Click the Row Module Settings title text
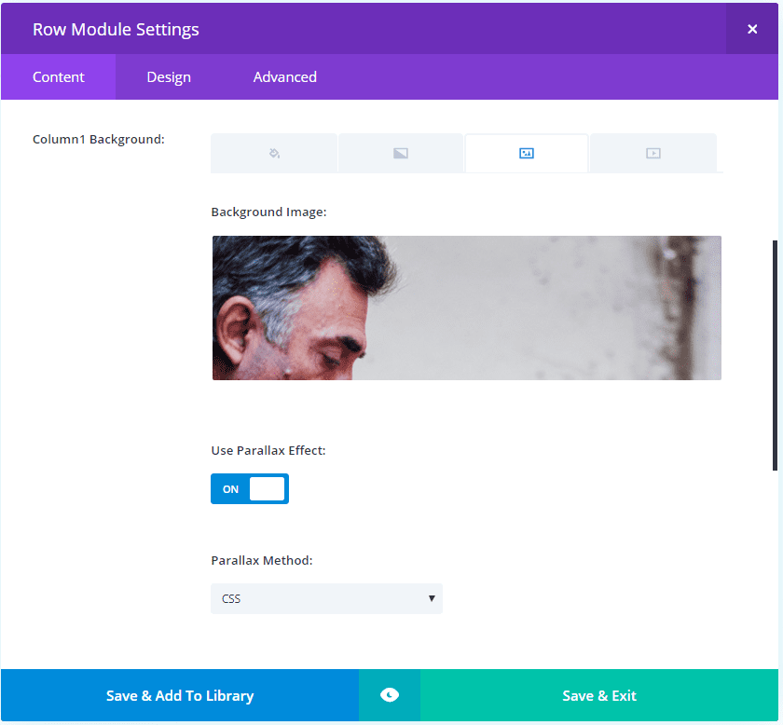Image resolution: width=783 pixels, height=725 pixels. [116, 29]
